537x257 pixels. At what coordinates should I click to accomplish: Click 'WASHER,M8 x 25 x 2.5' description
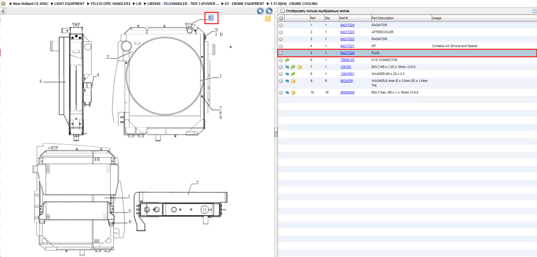[x=388, y=74]
